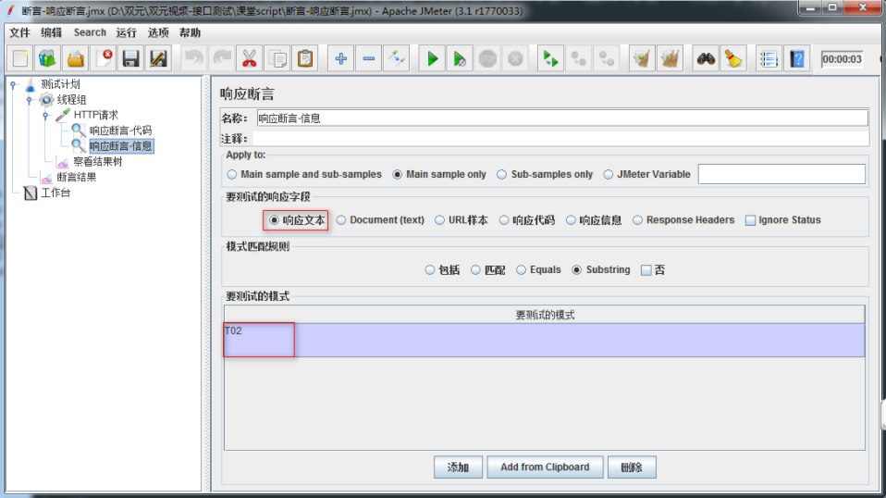This screenshot has width=886, height=498.
Task: Collapse the HTTP请求 tree node
Action: [x=45, y=116]
